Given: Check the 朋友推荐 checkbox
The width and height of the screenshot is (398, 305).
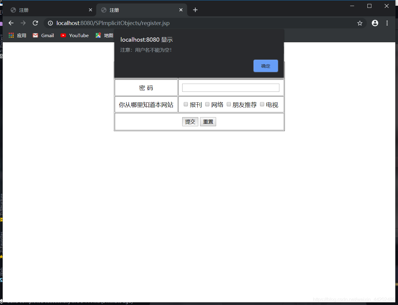Looking at the screenshot, I should coord(229,104).
